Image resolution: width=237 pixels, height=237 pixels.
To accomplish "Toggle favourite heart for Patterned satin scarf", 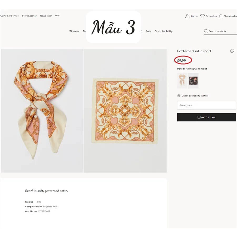I will click(x=232, y=51).
